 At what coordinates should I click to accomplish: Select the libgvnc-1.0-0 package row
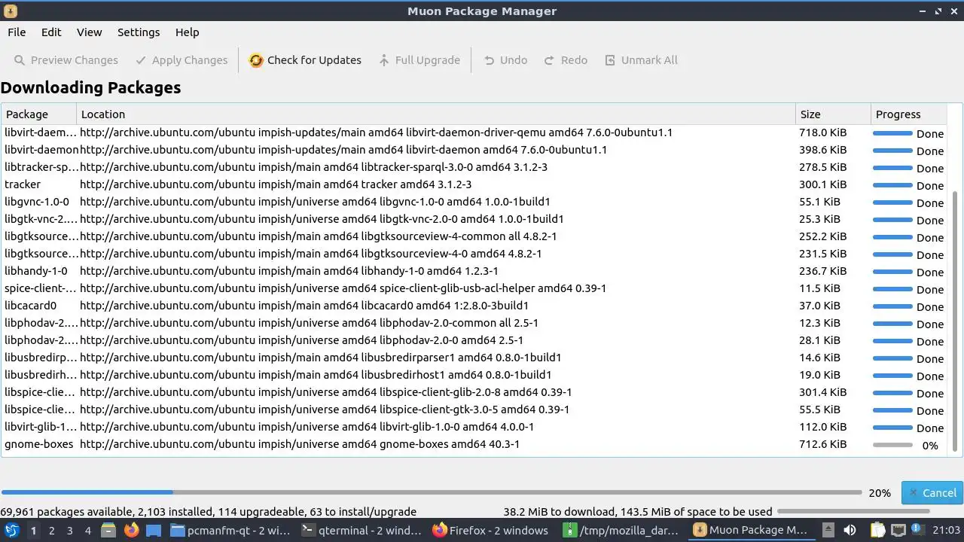coord(474,202)
